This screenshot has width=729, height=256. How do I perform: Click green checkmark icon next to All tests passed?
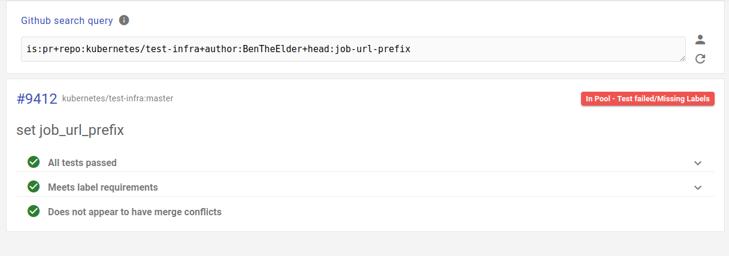pos(34,162)
